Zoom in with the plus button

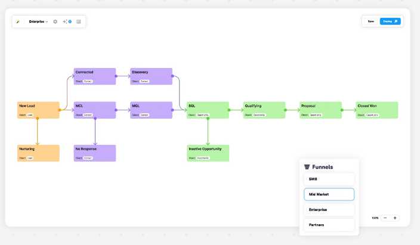click(x=395, y=218)
